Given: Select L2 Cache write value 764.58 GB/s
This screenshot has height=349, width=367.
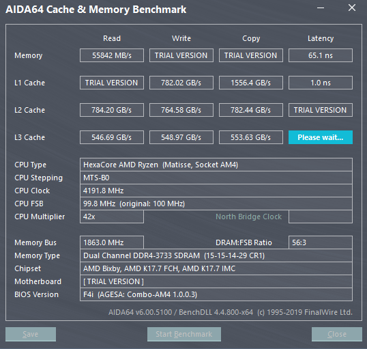Looking at the screenshot, I should click(x=181, y=110).
